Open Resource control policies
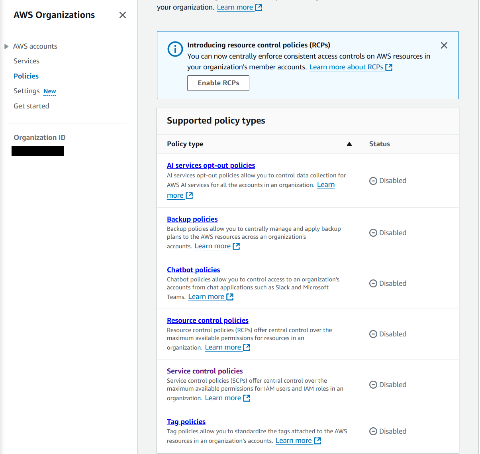480x454 pixels. [208, 320]
